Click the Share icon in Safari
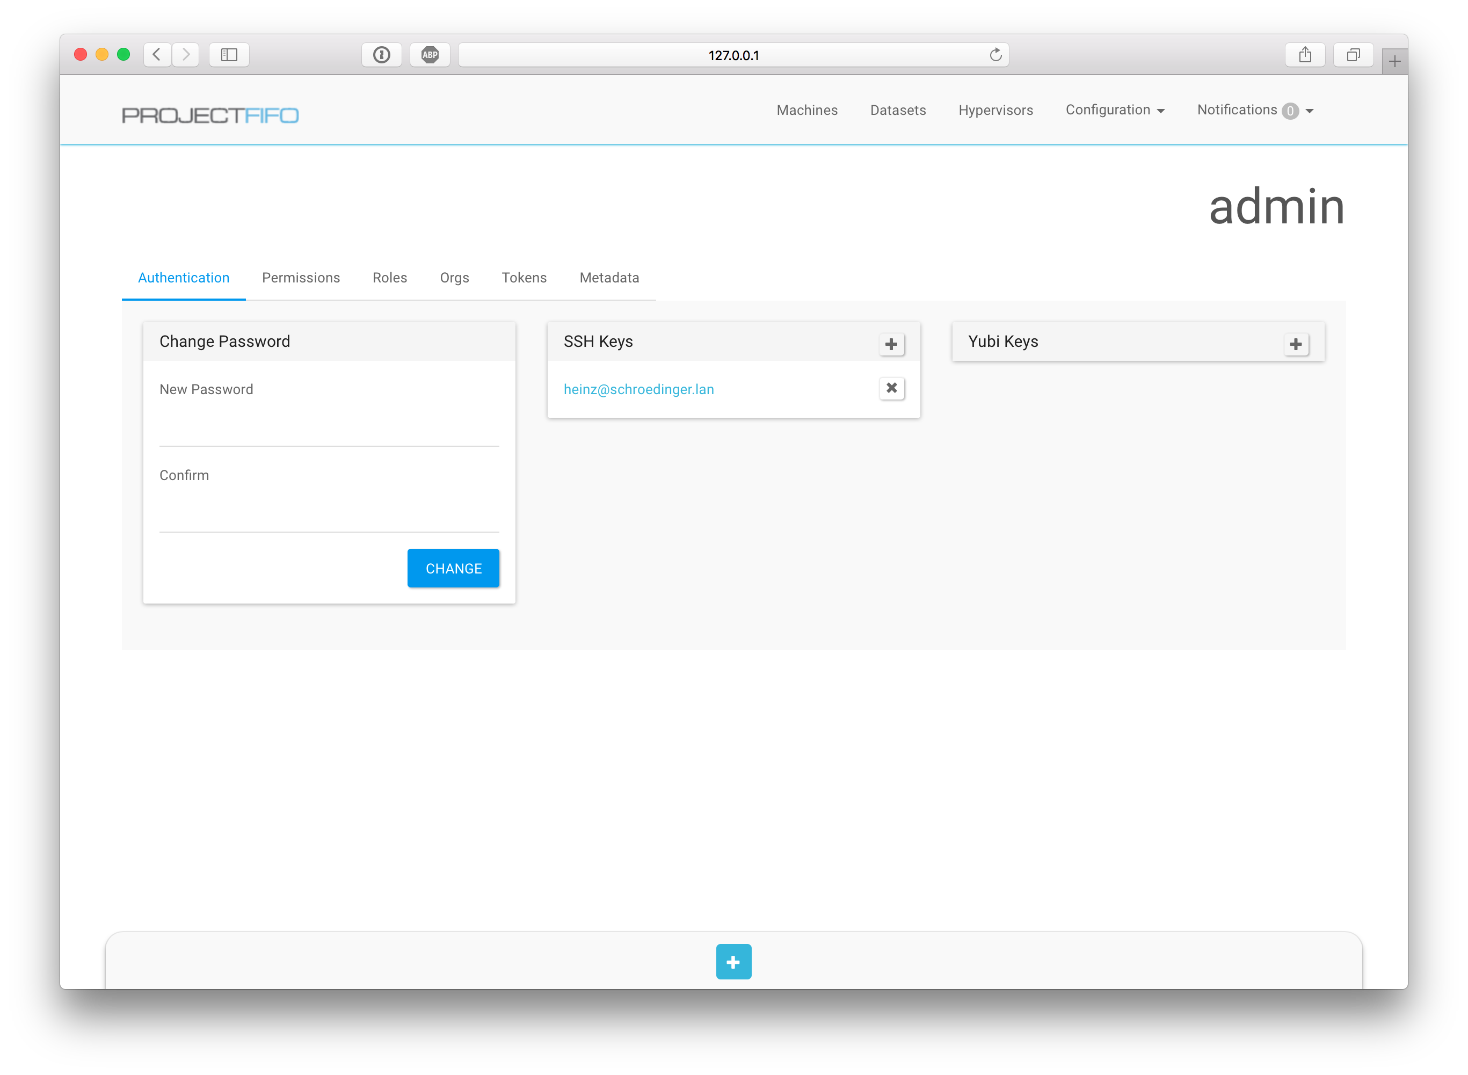Screen dimensions: 1468x1075 (x=1305, y=55)
